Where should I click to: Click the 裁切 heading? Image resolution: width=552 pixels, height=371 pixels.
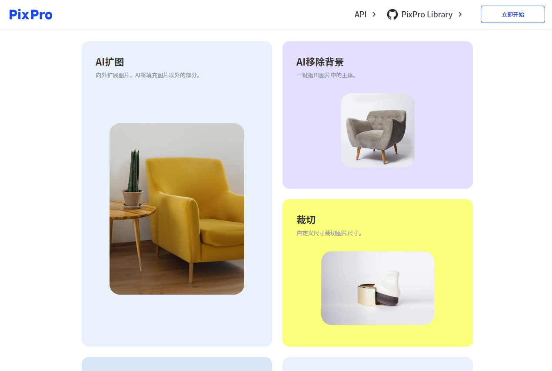click(x=306, y=220)
